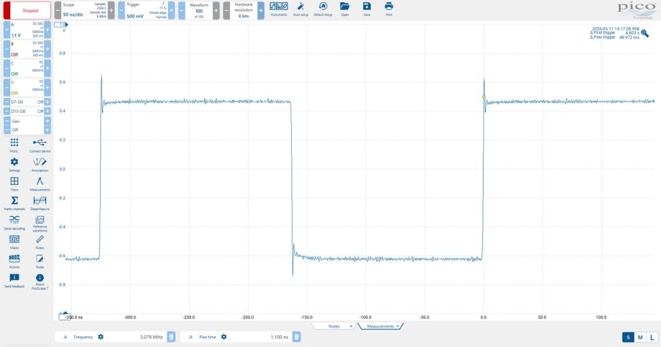Open Scope 50 ns/div timebase options

click(x=85, y=10)
